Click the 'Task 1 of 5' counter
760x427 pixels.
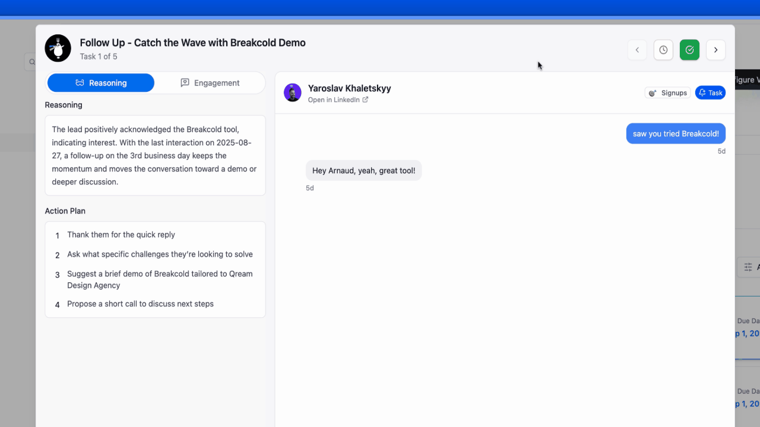99,57
